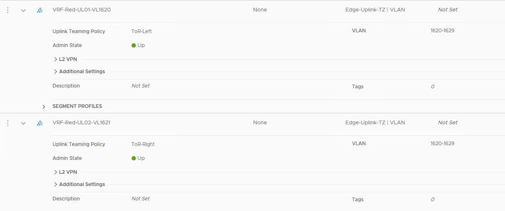Collapse the VRF-Red-UL01-VL1620 segment row
This screenshot has height=211, width=505.
click(23, 10)
